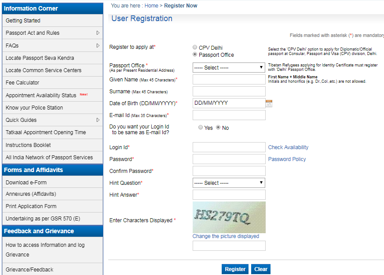Click the Check Availability link
Screen dimensions: 384x275
point(288,147)
